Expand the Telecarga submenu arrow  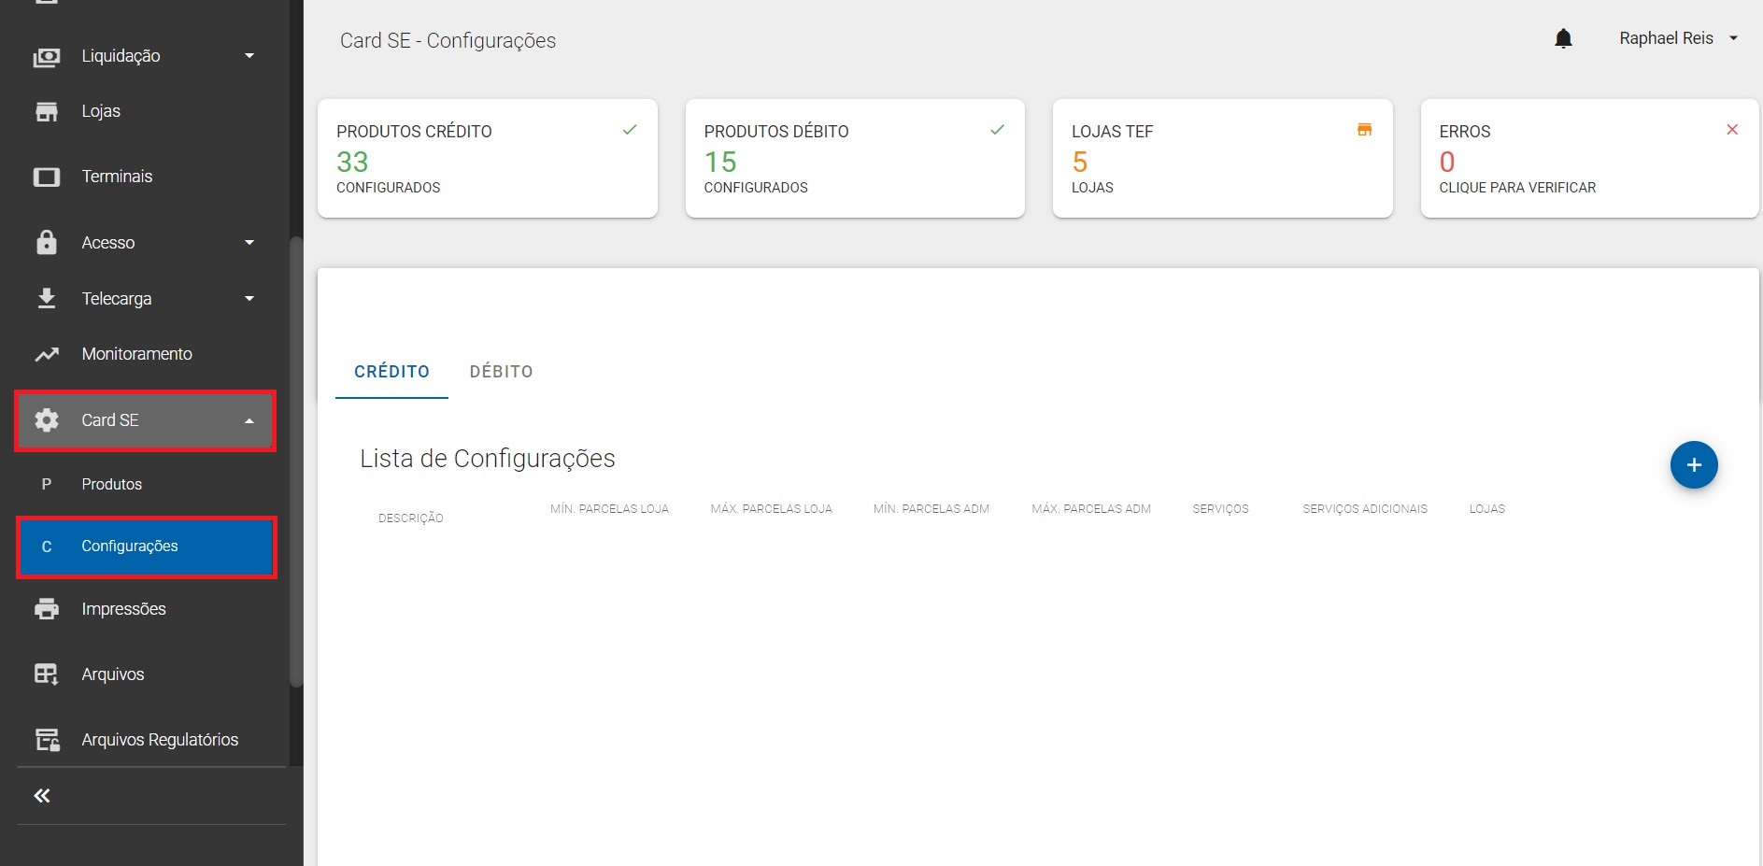coord(249,299)
